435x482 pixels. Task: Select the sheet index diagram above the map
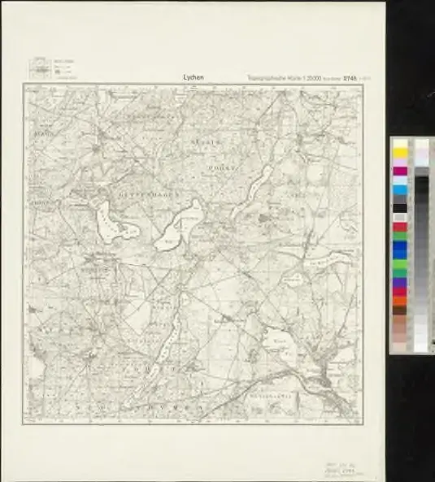click(x=40, y=68)
